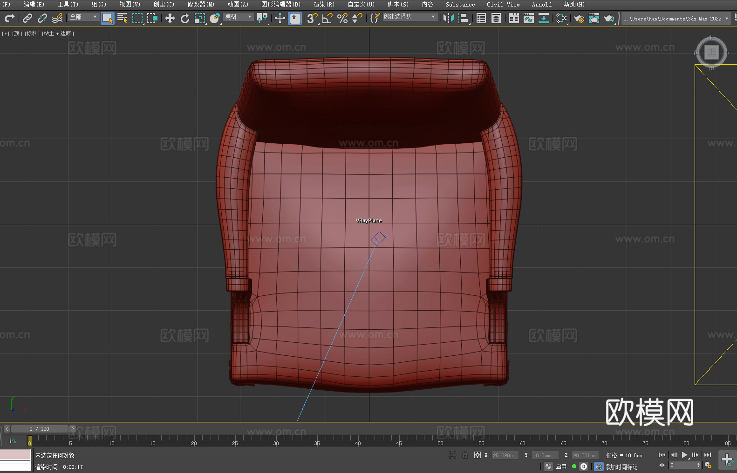Open Scene Explorer toggle icon
This screenshot has height=473, width=737.
click(481, 18)
